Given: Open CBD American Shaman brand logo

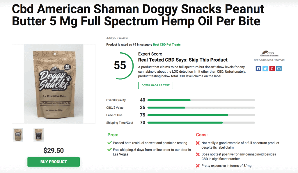Looking at the screenshot, I should (x=269, y=54).
